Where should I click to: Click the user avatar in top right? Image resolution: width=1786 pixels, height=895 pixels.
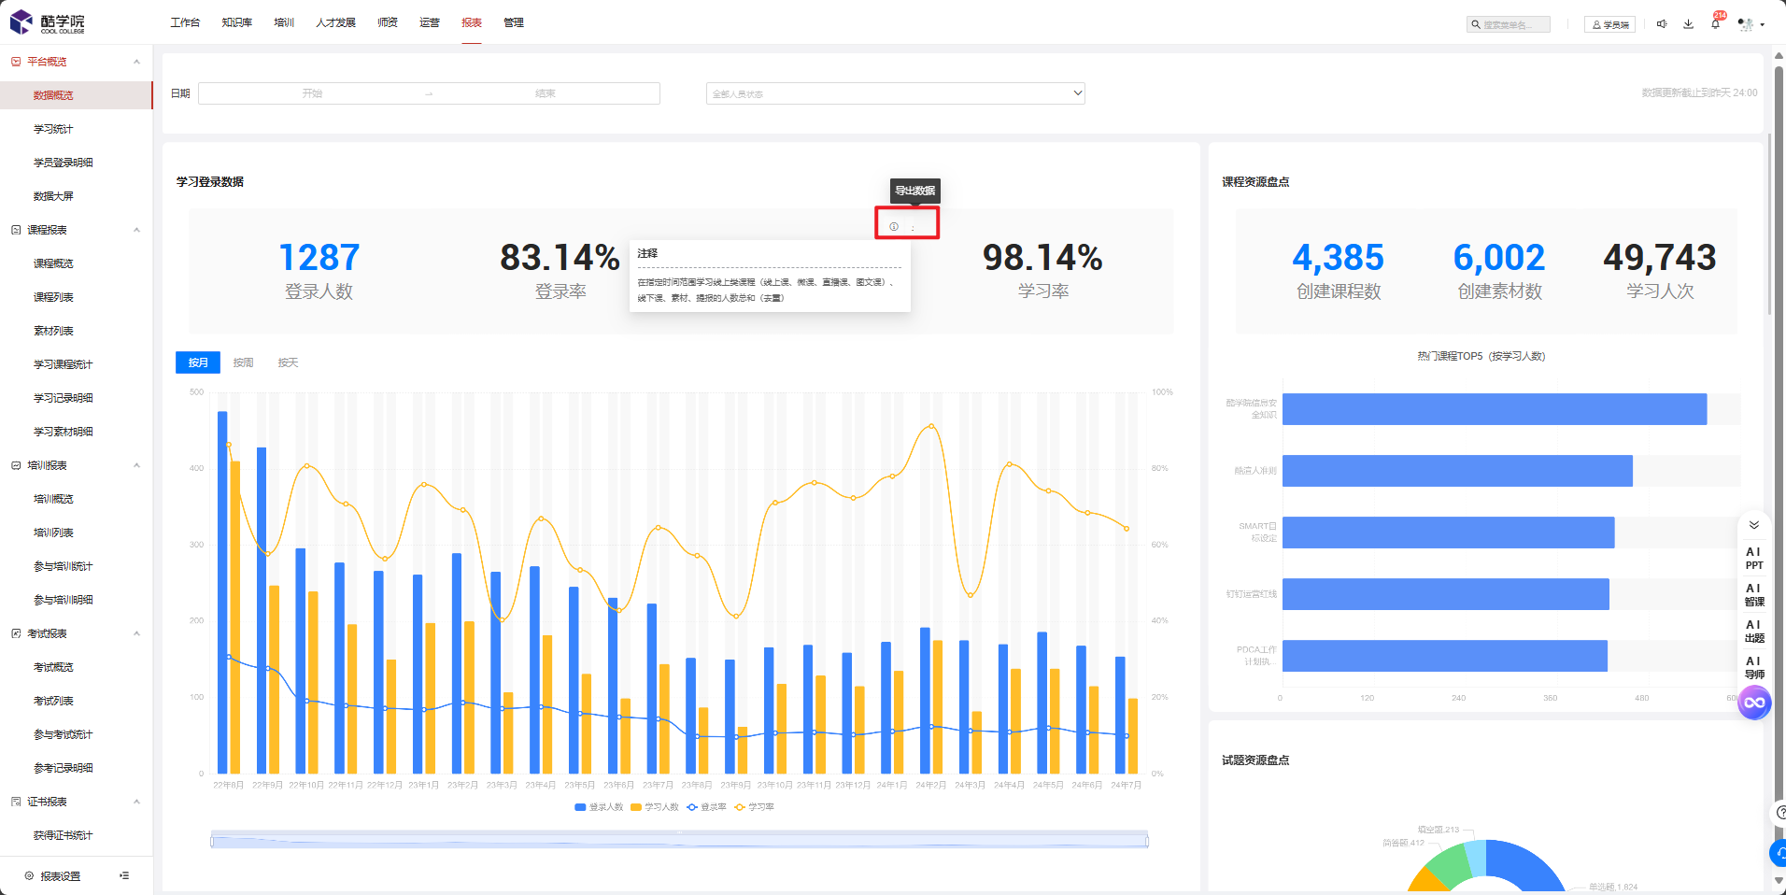click(1745, 24)
